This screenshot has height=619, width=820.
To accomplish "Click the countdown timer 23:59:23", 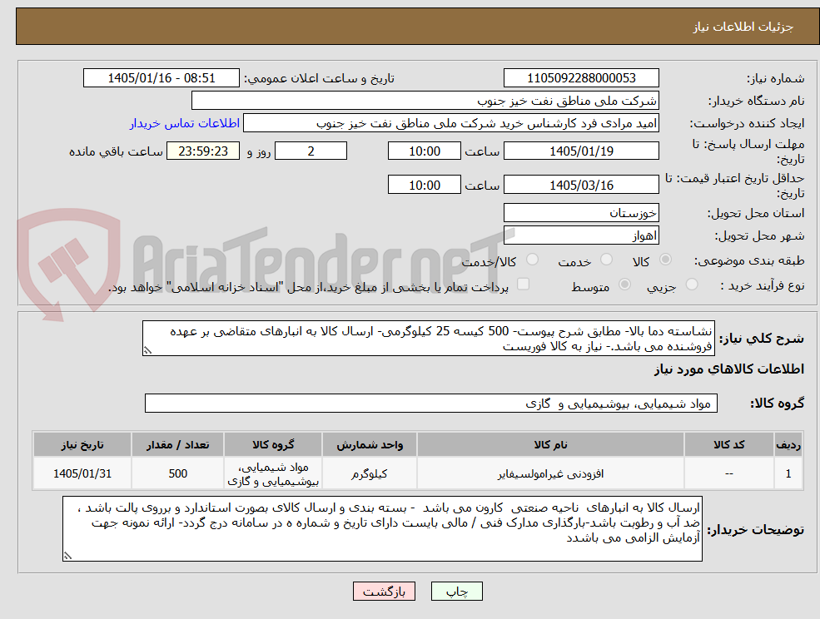I will pyautogui.click(x=203, y=151).
